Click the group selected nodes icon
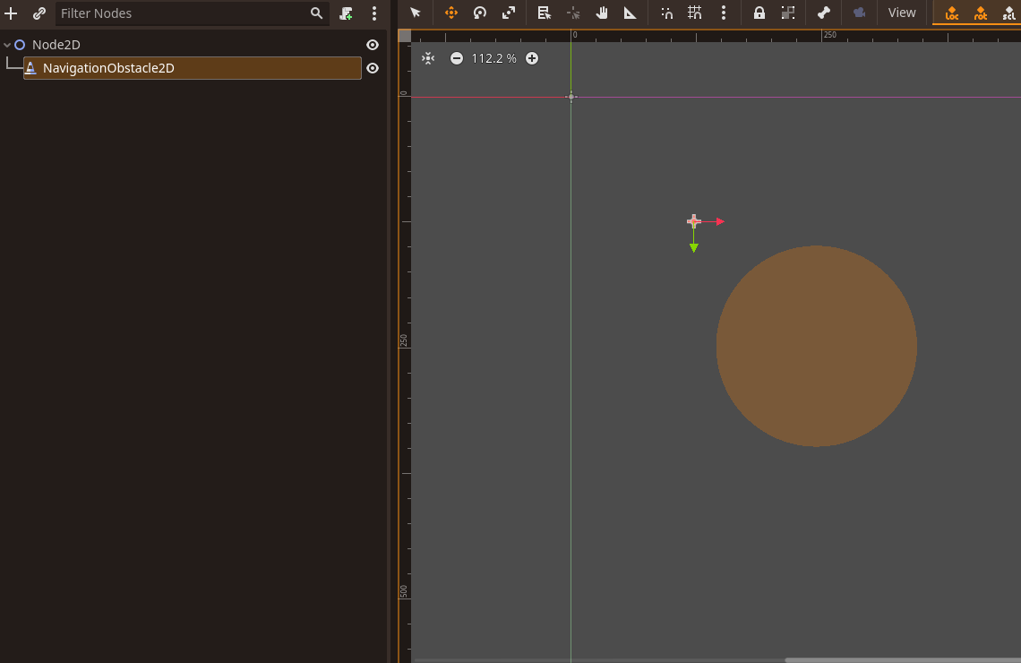Image resolution: width=1021 pixels, height=663 pixels. (x=789, y=13)
